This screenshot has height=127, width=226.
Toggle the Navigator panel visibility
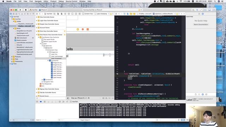pyautogui.click(x=206, y=10)
